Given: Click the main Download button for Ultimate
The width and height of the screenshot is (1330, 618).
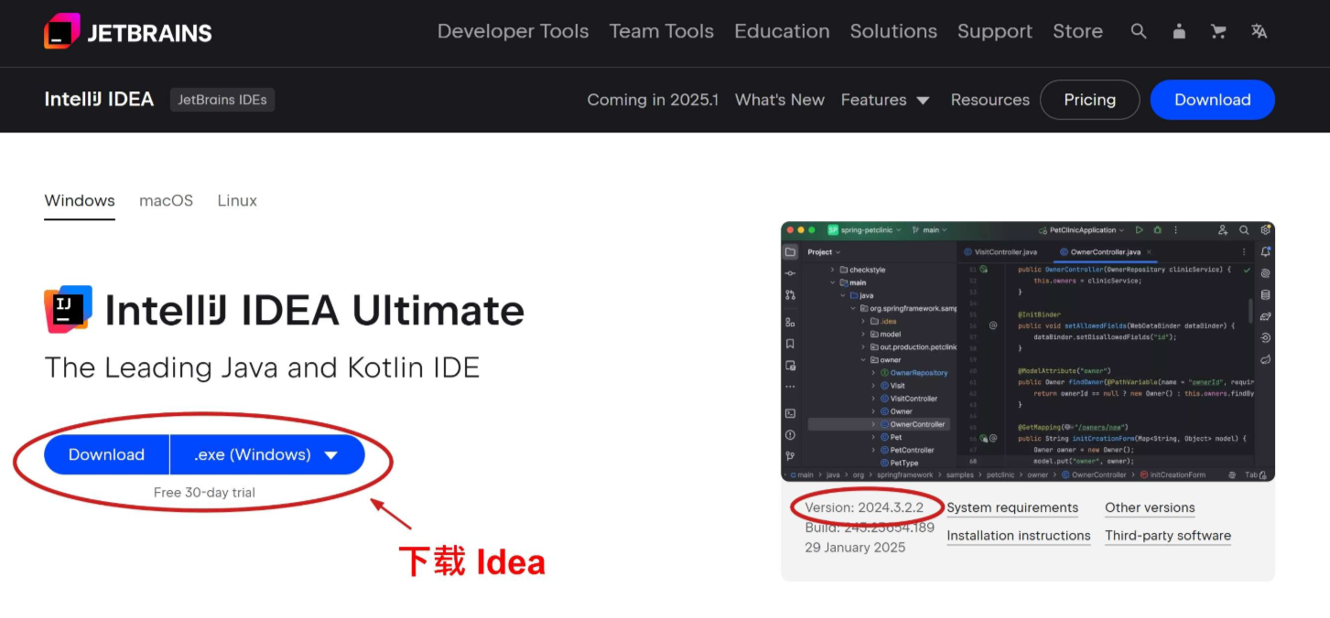Looking at the screenshot, I should [x=106, y=454].
